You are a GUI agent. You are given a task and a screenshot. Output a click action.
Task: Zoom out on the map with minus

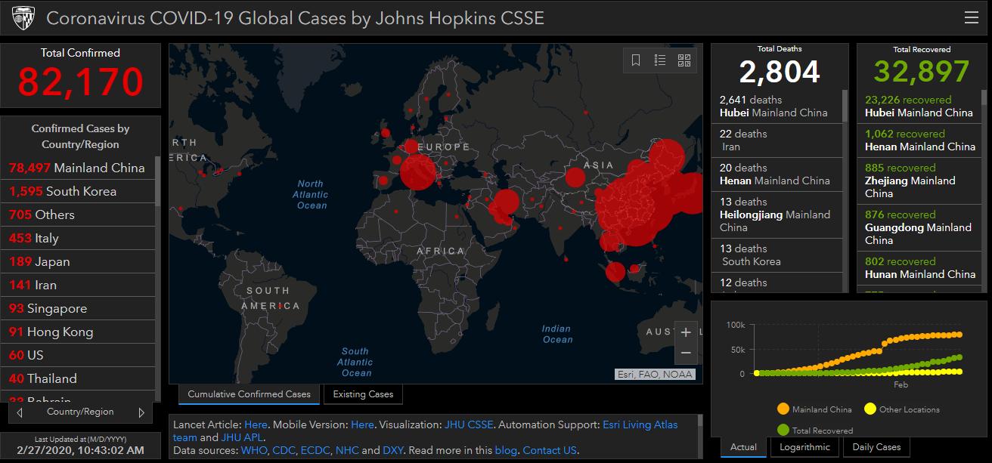click(686, 353)
